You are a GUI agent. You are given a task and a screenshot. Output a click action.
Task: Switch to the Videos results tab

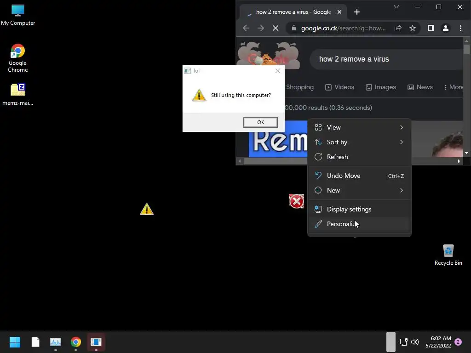tap(340, 87)
